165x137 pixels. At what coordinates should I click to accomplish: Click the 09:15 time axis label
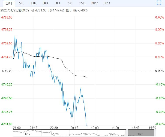[x=74, y=127]
